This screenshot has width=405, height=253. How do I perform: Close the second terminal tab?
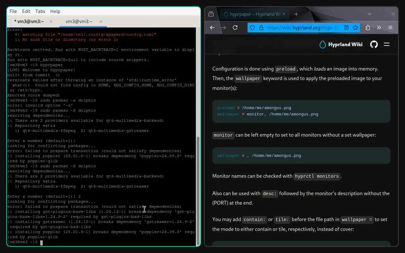click(x=101, y=22)
